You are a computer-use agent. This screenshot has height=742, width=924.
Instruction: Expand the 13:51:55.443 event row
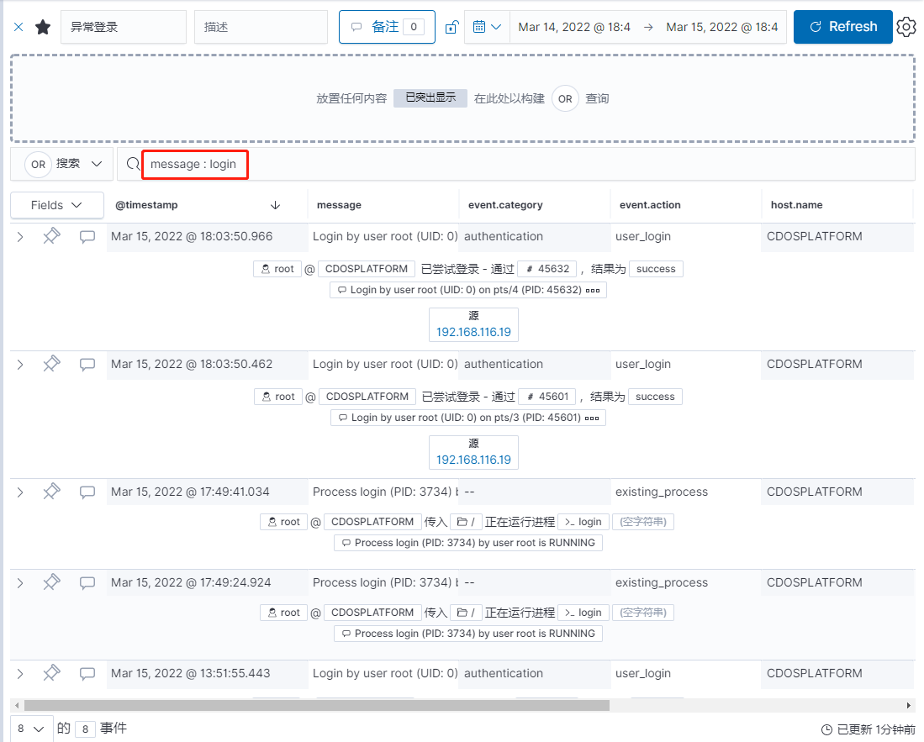[20, 674]
